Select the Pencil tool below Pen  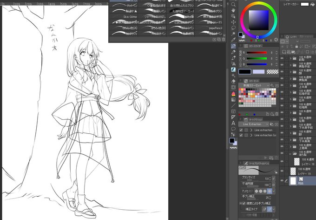coord(233,52)
